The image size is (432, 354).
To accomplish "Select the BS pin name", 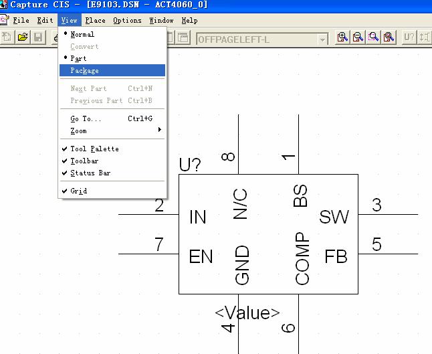I will (x=300, y=196).
